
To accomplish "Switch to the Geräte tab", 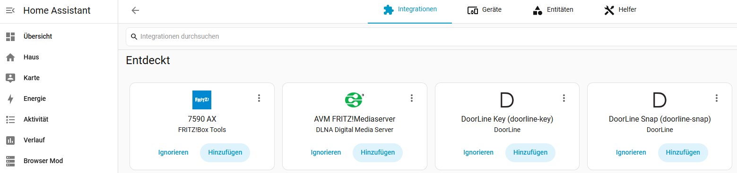I will click(484, 10).
